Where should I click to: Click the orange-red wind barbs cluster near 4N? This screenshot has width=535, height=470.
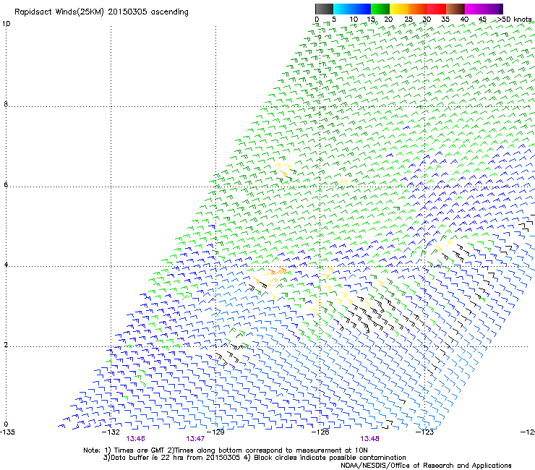277,272
